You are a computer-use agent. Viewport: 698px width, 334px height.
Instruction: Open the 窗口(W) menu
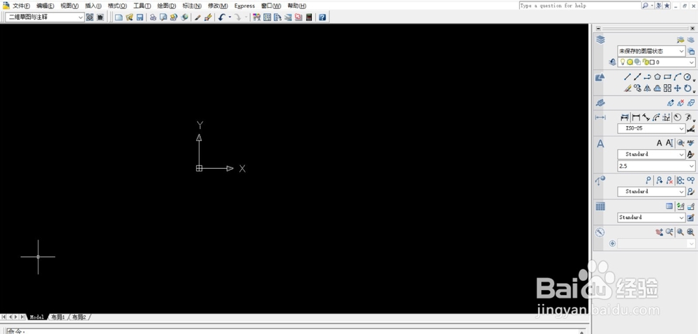(271, 6)
